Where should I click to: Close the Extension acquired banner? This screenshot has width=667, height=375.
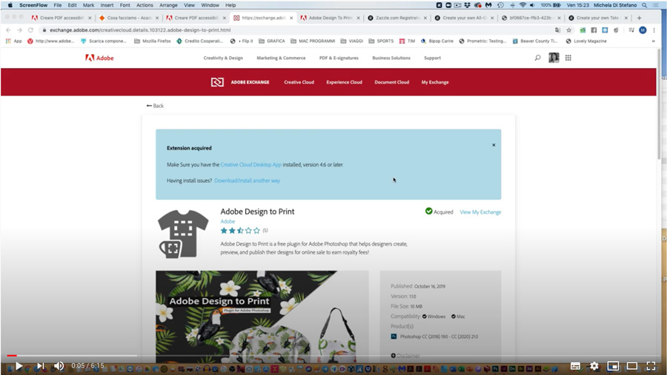(x=494, y=145)
